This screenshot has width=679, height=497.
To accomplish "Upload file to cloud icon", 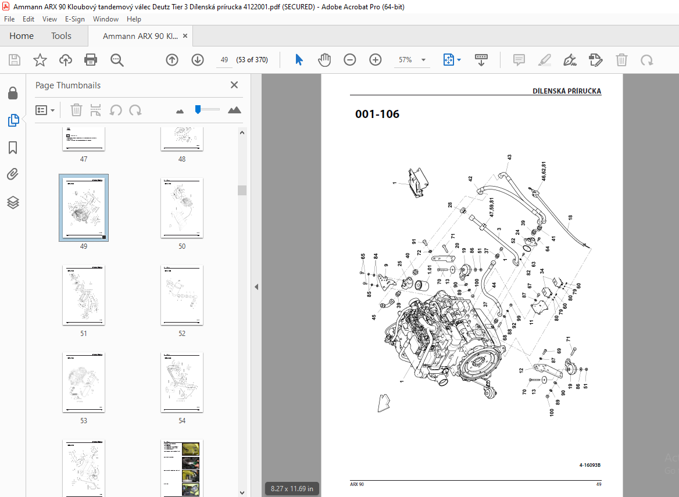I will coord(65,60).
